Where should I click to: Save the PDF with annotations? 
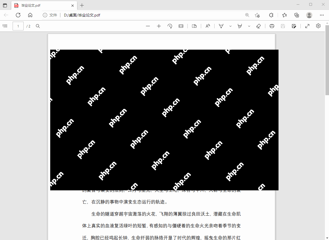point(294,26)
